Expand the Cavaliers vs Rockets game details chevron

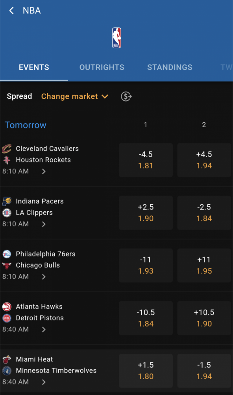point(44,171)
